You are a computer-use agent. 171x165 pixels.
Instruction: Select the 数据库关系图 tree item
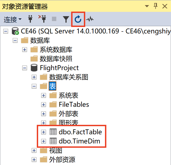[69, 77]
